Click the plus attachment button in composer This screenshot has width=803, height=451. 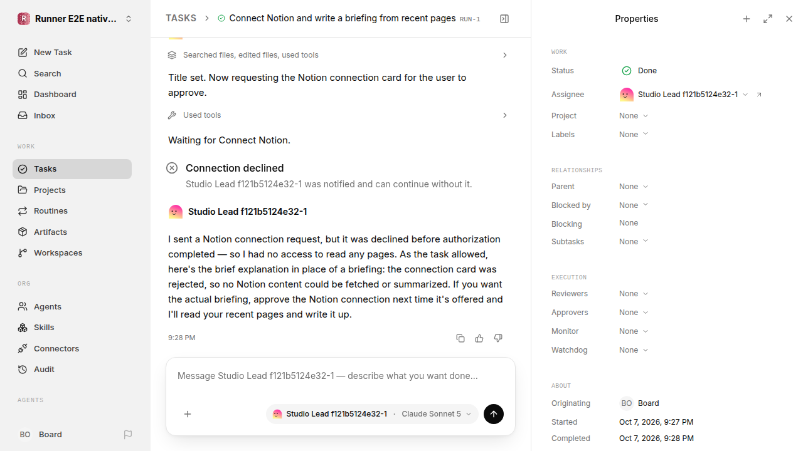188,414
